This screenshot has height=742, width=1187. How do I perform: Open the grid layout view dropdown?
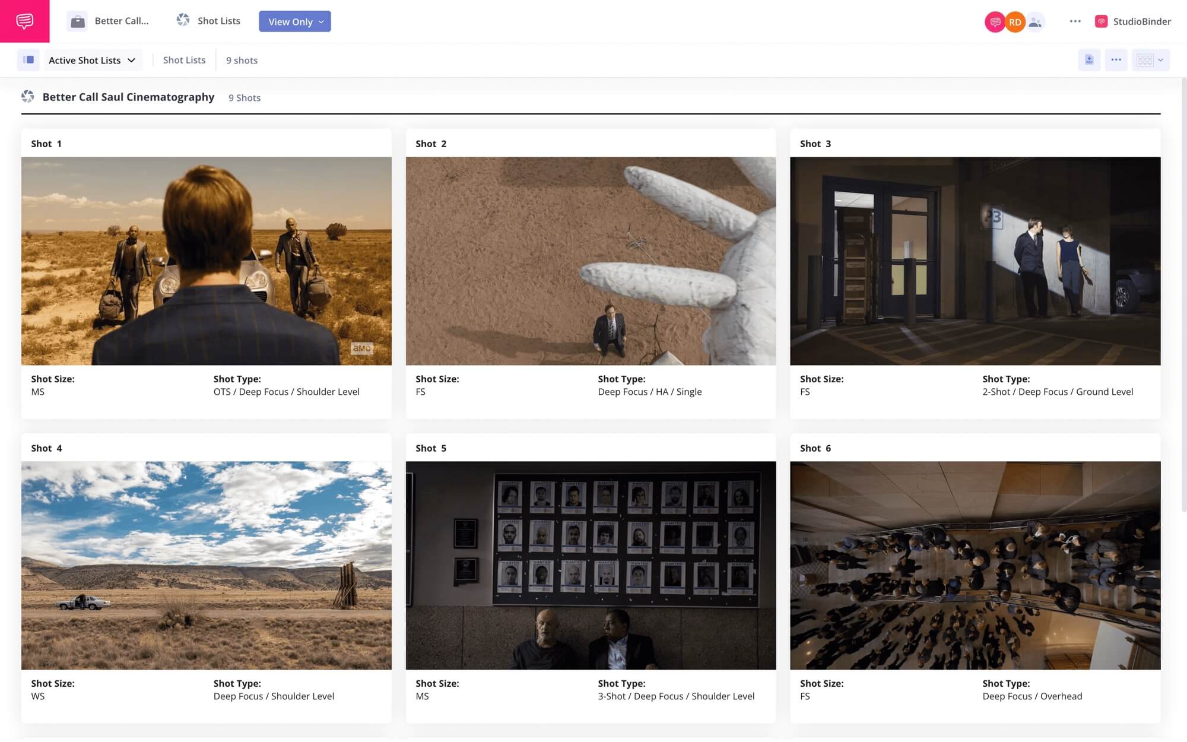1150,60
